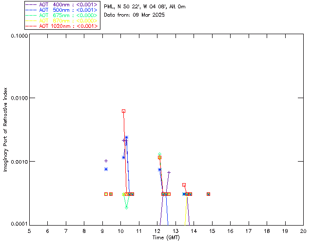Click the y-axis label 0.0001

point(19,224)
